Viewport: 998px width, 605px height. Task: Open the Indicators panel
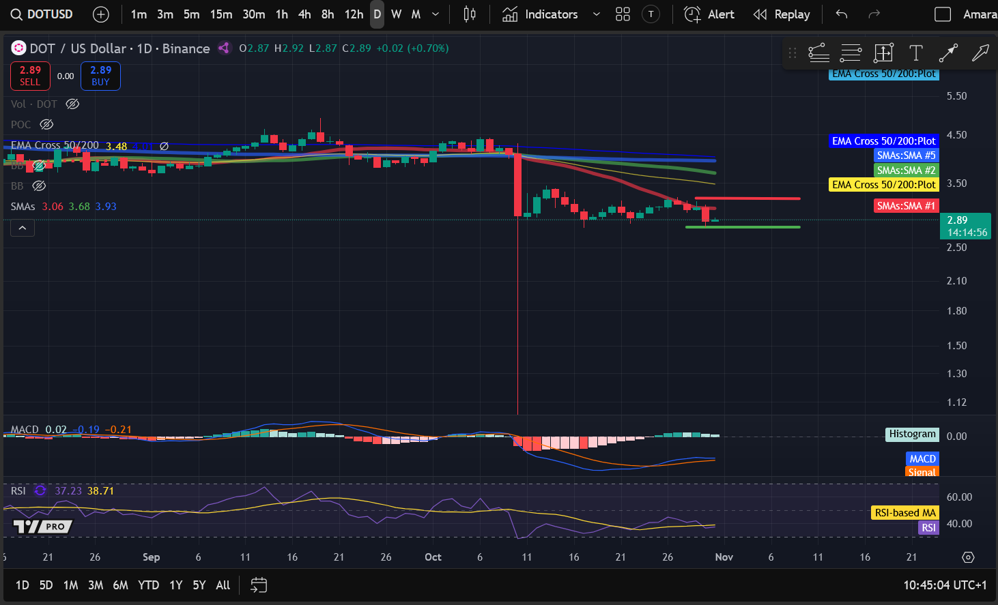(x=550, y=14)
